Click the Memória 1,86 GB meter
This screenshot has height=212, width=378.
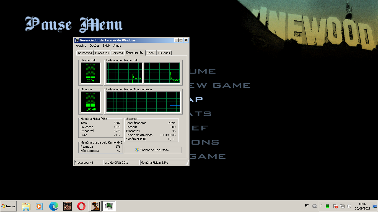[90, 102]
